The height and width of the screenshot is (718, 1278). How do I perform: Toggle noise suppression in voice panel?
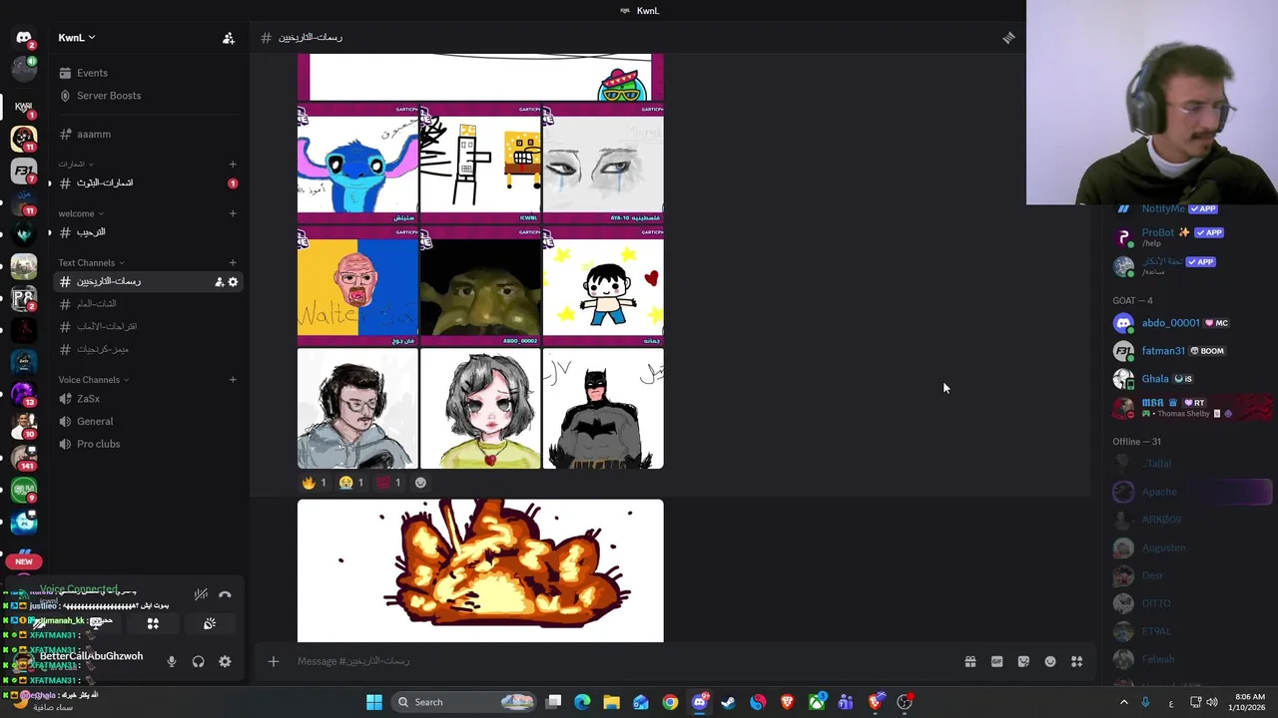[x=201, y=594]
